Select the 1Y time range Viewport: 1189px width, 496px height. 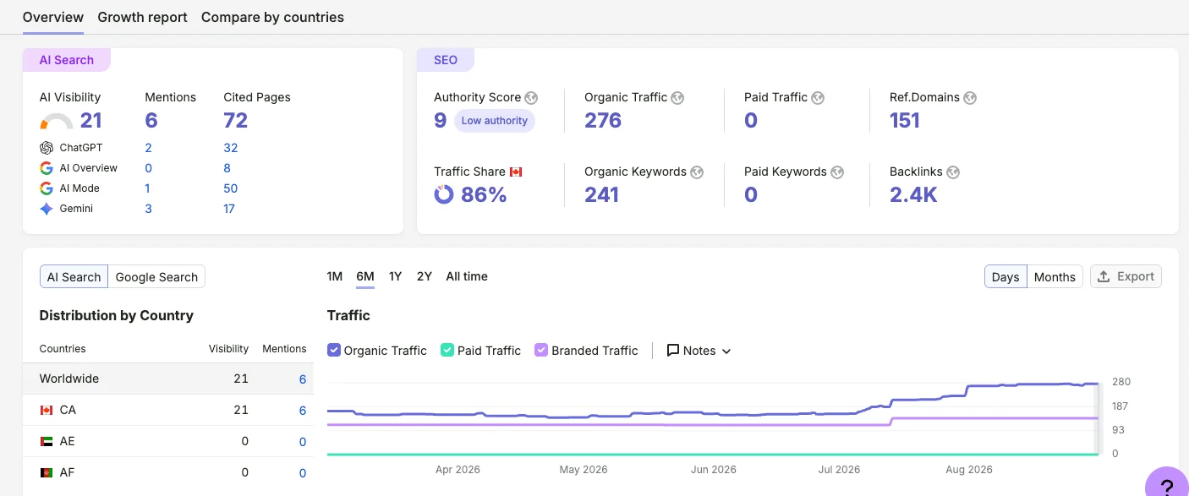(x=395, y=276)
